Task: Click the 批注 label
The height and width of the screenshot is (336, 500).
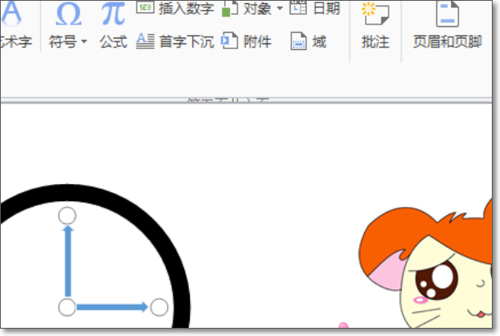Action: pyautogui.click(x=376, y=42)
